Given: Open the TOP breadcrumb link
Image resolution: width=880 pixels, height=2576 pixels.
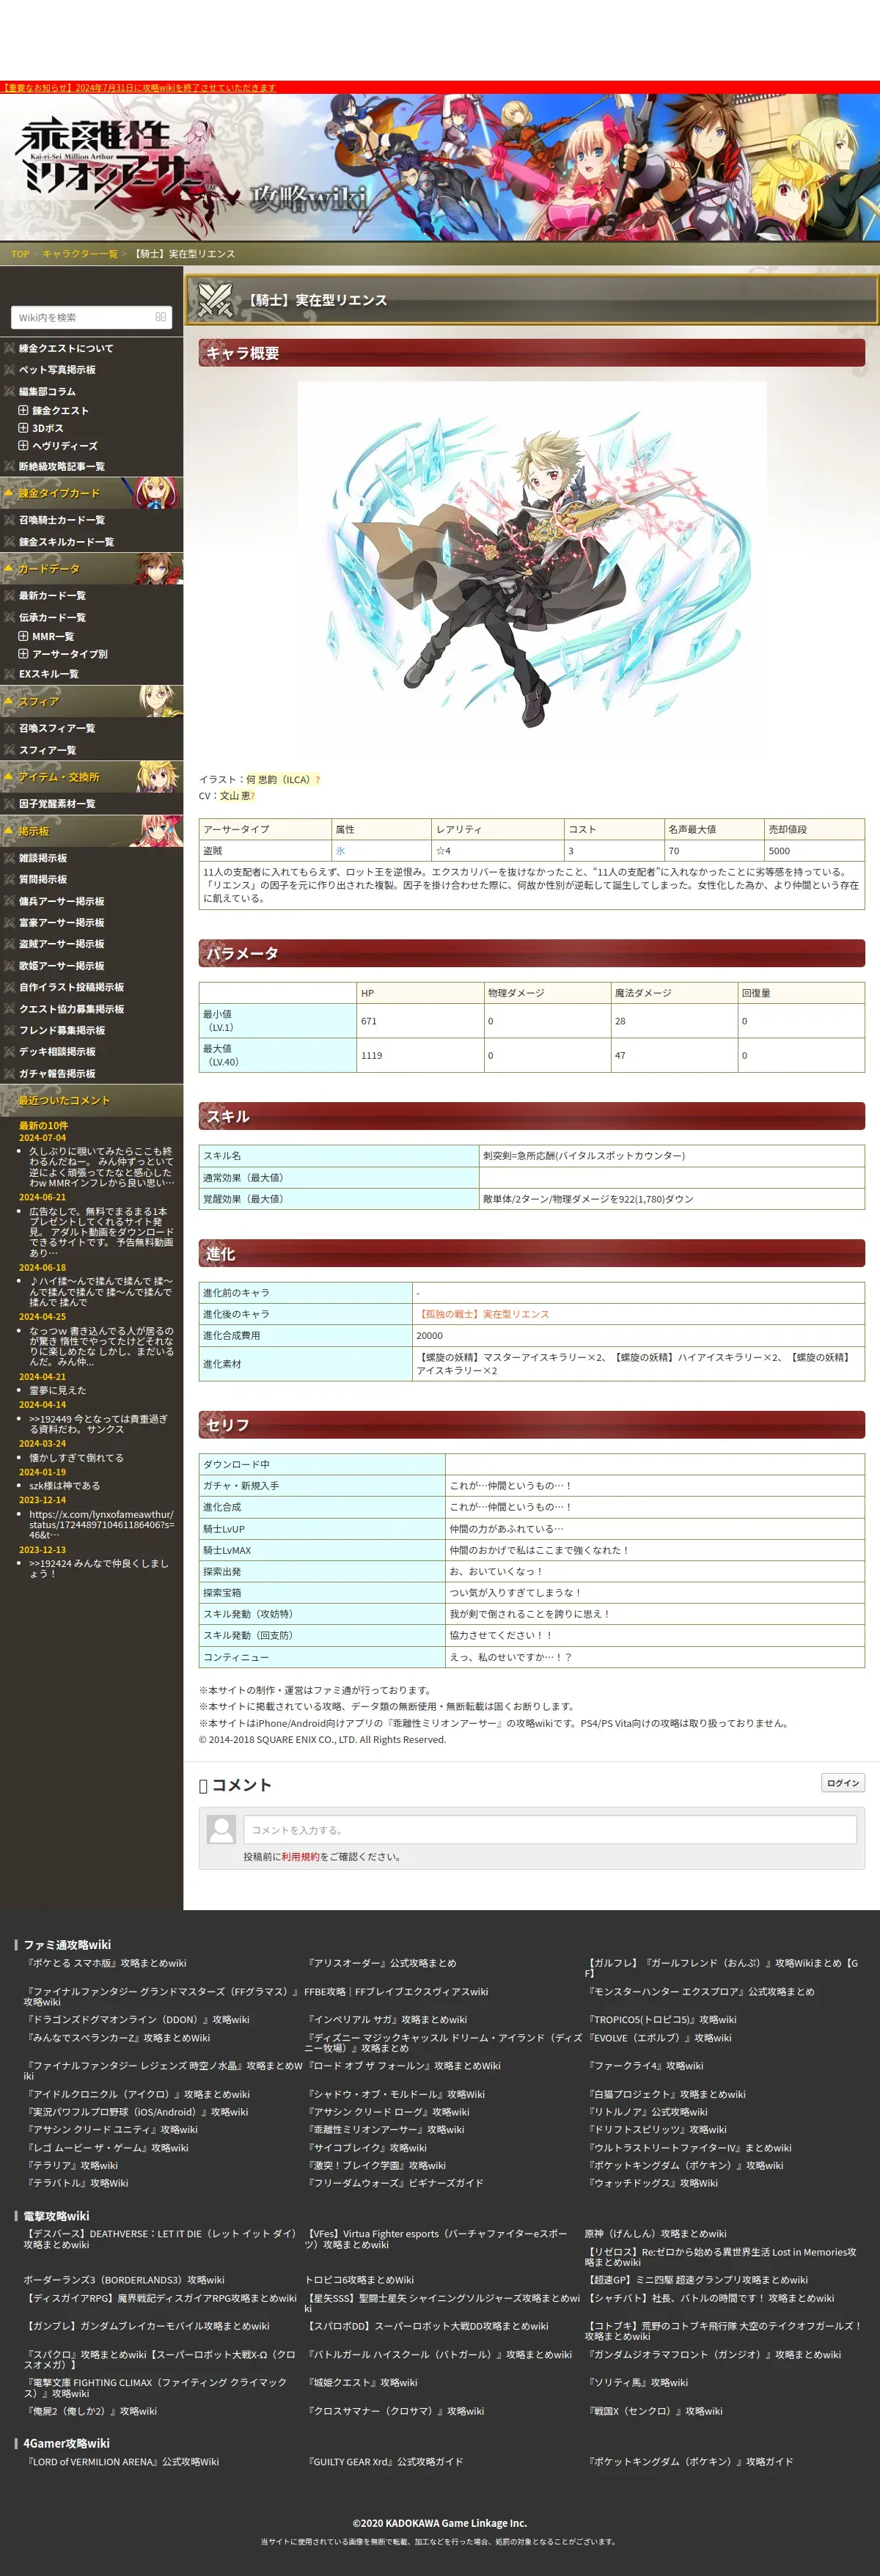Looking at the screenshot, I should pos(20,254).
